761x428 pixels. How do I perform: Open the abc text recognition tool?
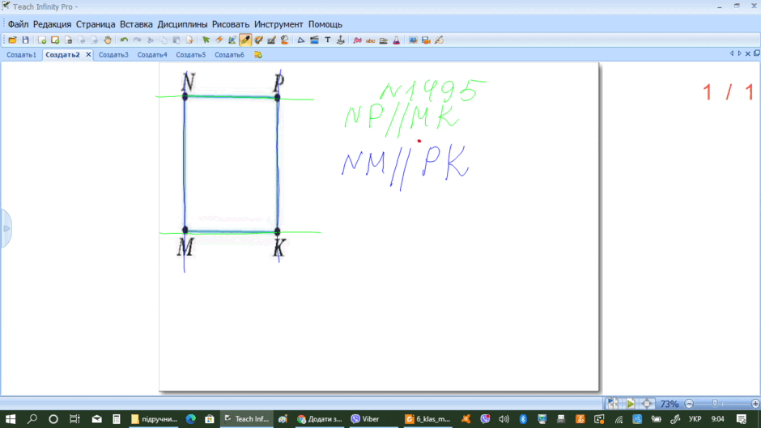[x=370, y=40]
